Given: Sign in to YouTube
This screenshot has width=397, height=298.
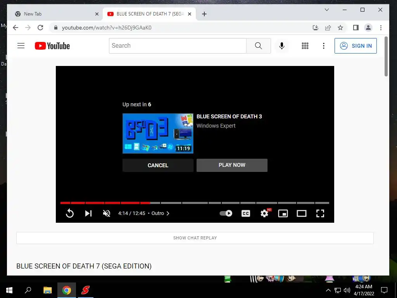Looking at the screenshot, I should click(356, 46).
